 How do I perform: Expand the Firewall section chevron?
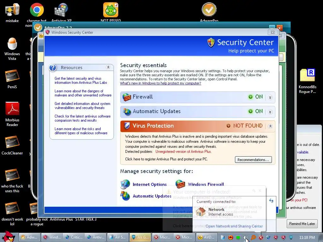(x=270, y=97)
